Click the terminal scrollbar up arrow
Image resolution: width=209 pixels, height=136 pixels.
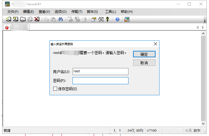[203, 33]
